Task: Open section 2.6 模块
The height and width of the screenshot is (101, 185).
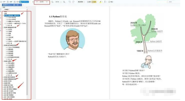Action: (x=8, y=39)
